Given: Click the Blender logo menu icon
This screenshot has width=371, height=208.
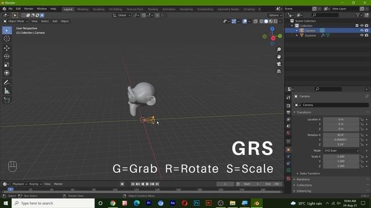Looking at the screenshot, I should [4, 9].
